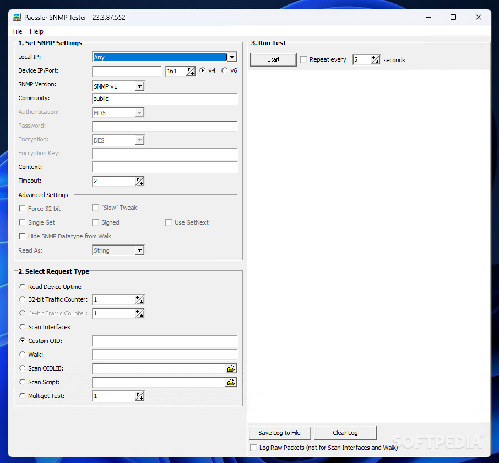
Task: Click the Walk OID text field
Action: pyautogui.click(x=165, y=355)
